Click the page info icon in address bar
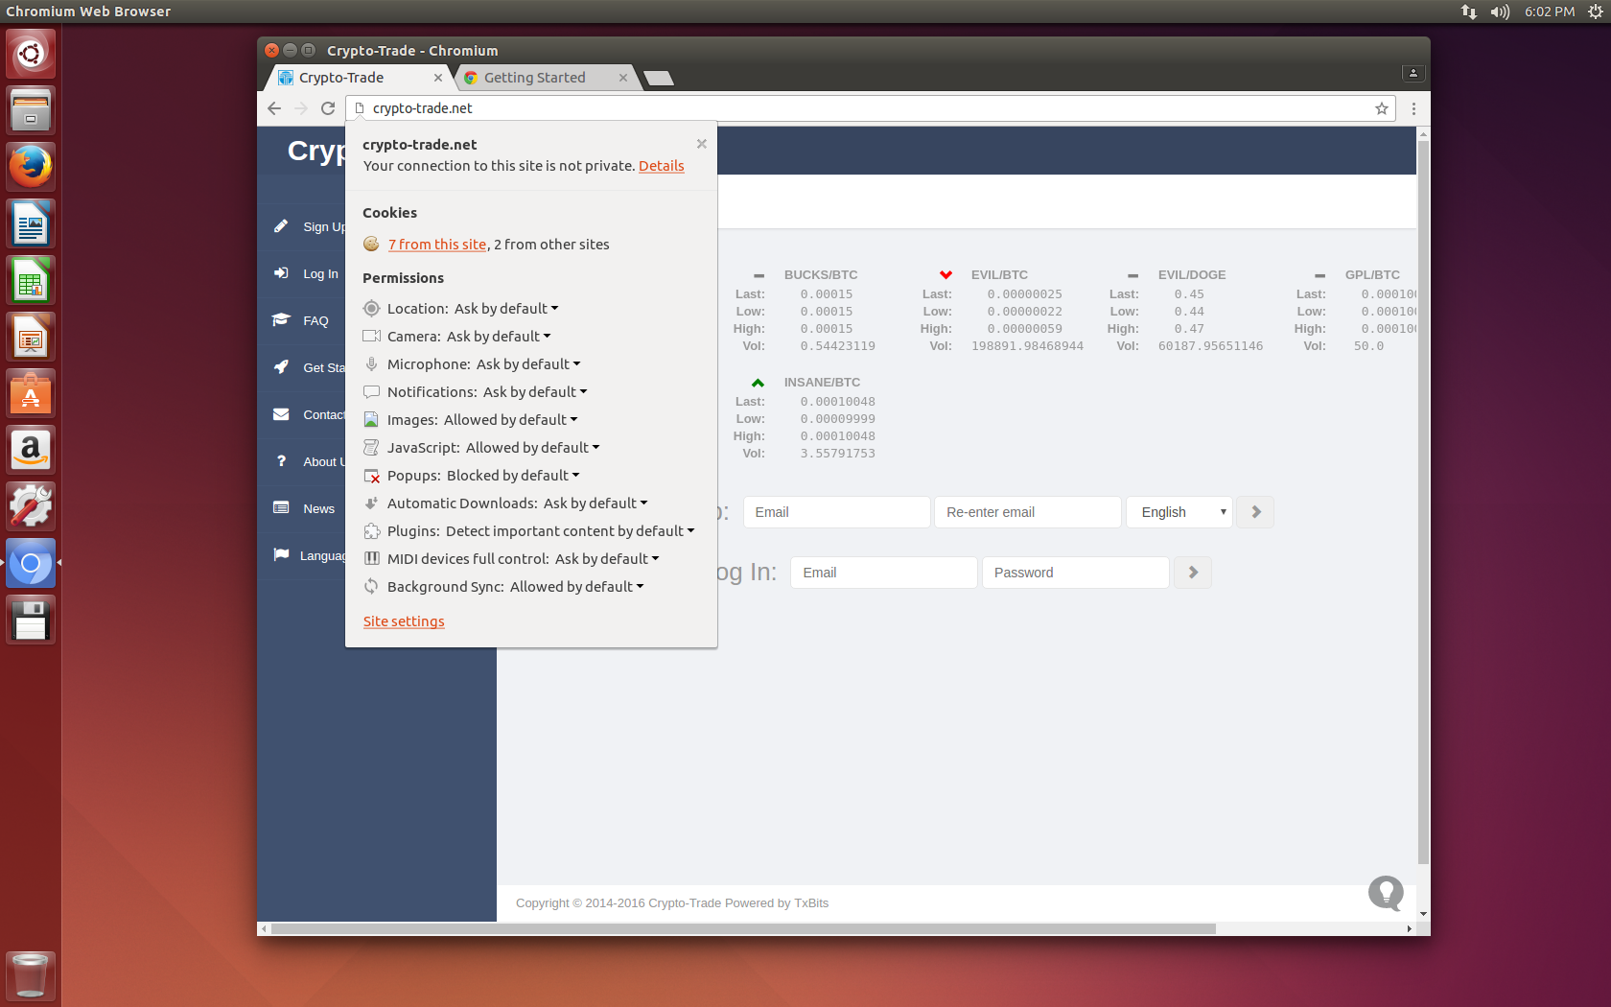This screenshot has height=1007, width=1611. 360,108
